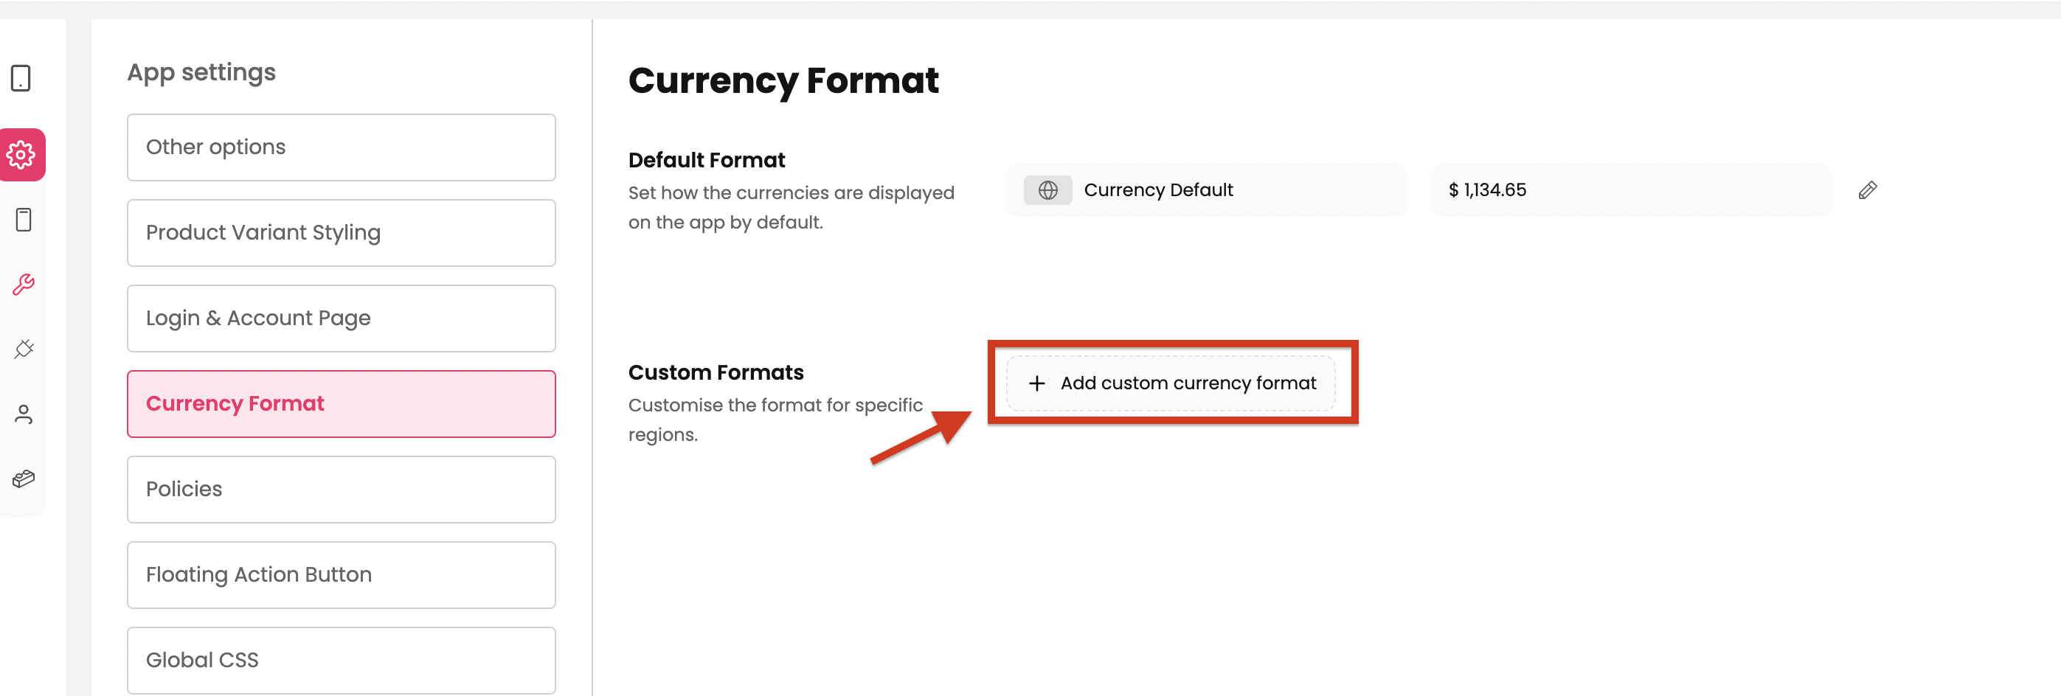Edit default format with the pencil icon
Viewport: 2061px width, 696px height.
coord(1866,190)
